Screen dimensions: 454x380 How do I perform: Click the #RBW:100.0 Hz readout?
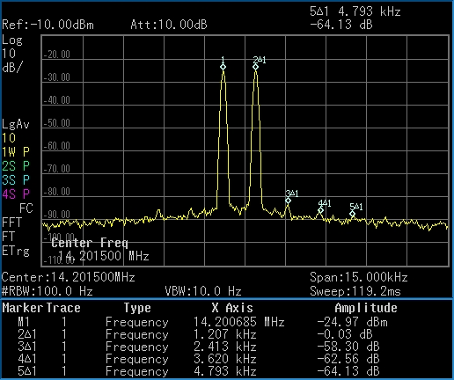pyautogui.click(x=48, y=291)
